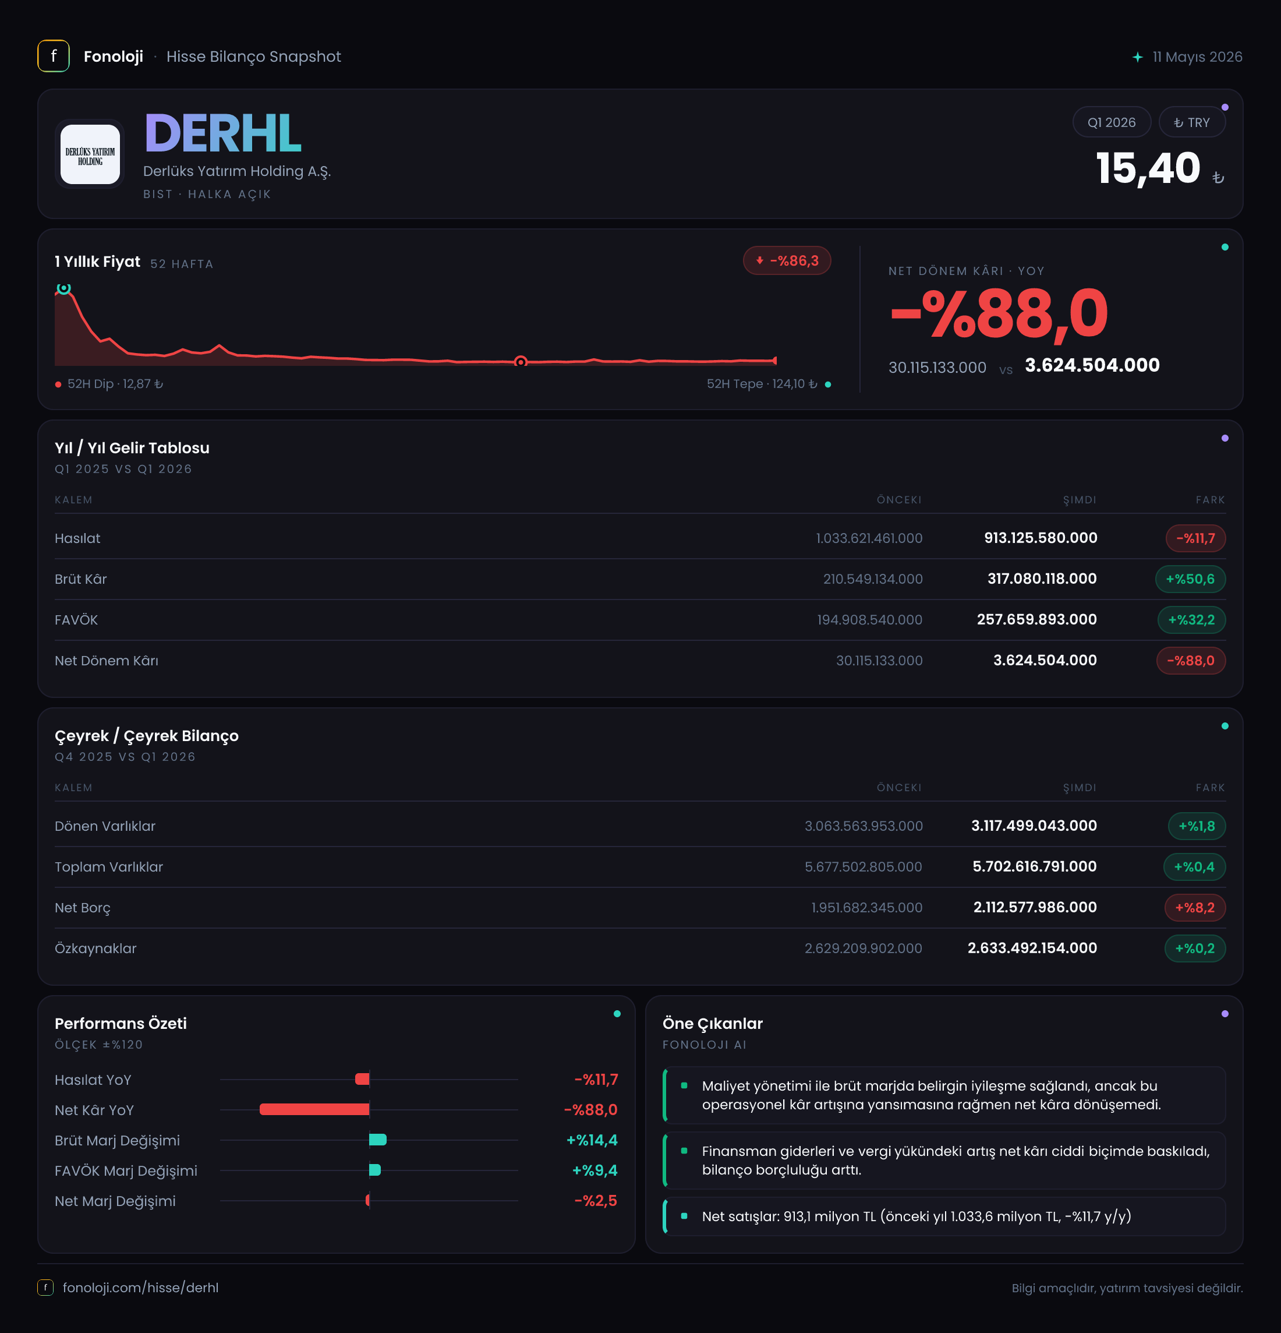Viewport: 1281px width, 1333px height.
Task: Click the DERHL ticker title
Action: 222,133
